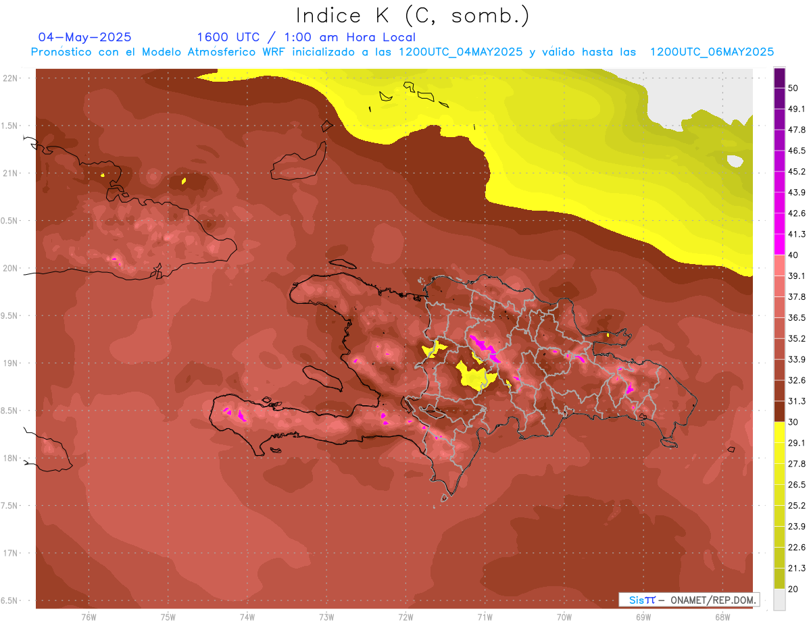Click the "68W" longitude label
This screenshot has height=626, width=811.
click(x=722, y=617)
